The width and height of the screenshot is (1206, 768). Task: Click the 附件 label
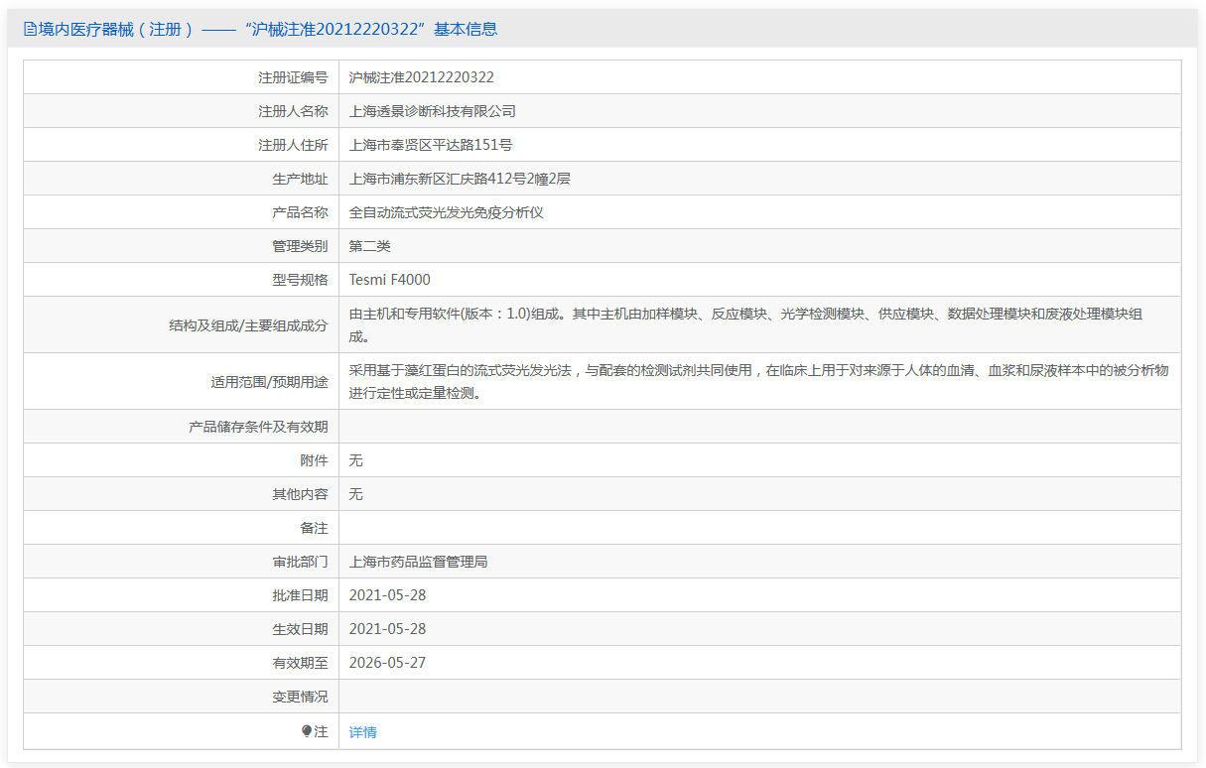(314, 460)
